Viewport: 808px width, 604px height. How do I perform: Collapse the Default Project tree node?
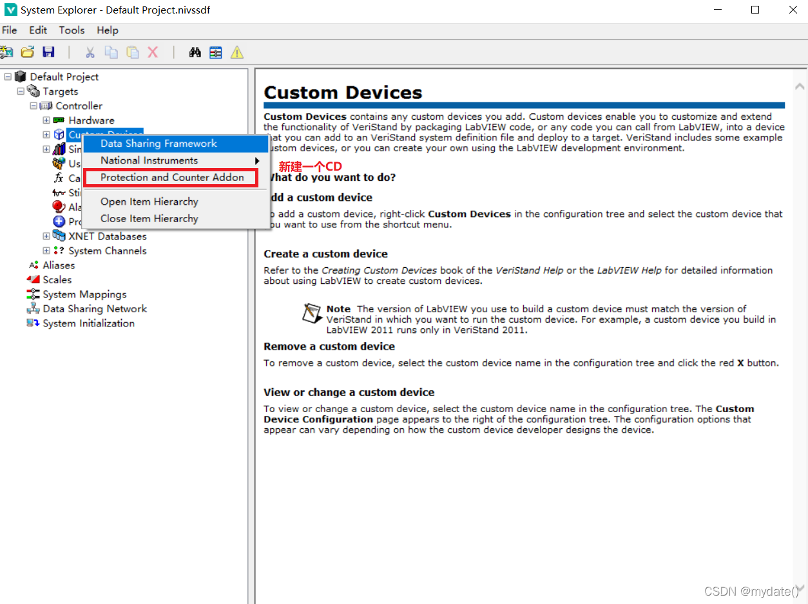pyautogui.click(x=8, y=77)
